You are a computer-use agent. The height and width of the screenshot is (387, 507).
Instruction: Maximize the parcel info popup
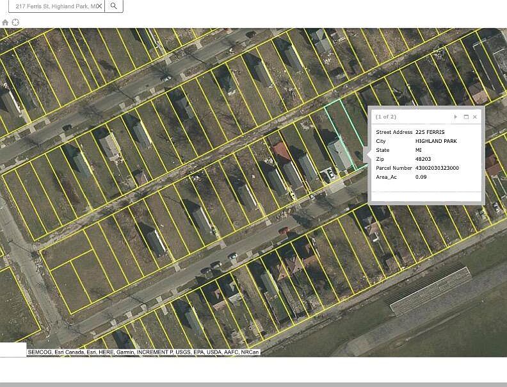tap(466, 117)
